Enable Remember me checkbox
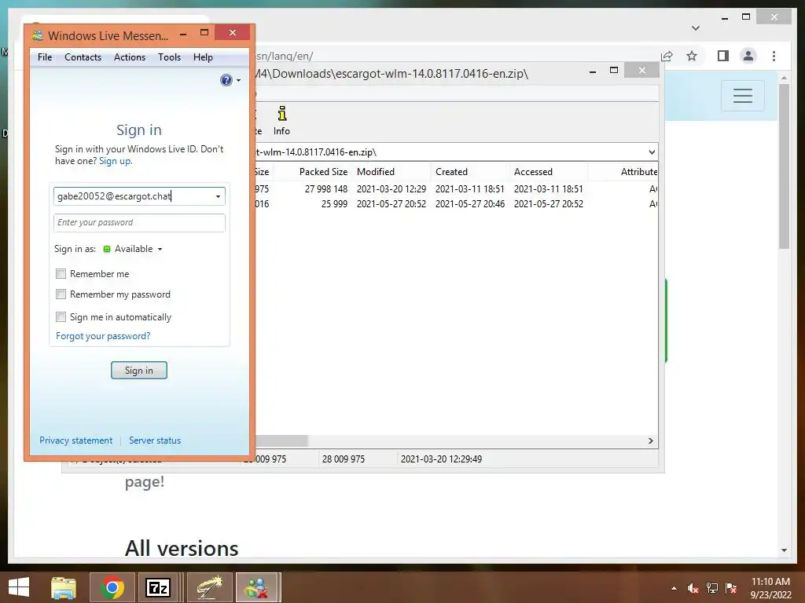This screenshot has width=805, height=603. pos(61,274)
